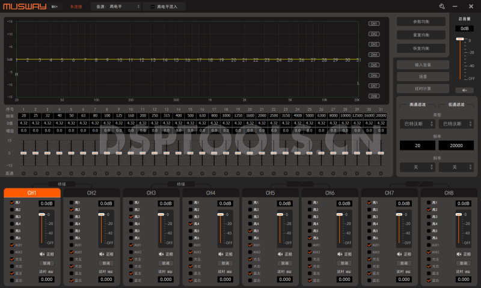Click the 重置均衡 reset EQ button
Image resolution: width=481 pixels, height=288 pixels.
(x=421, y=35)
